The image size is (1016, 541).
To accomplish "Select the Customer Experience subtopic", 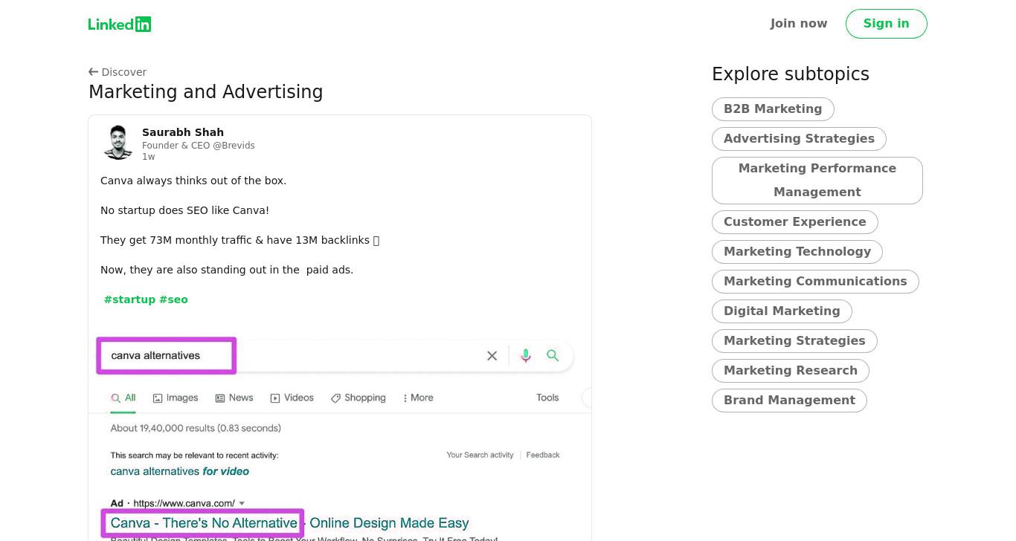I will point(794,222).
